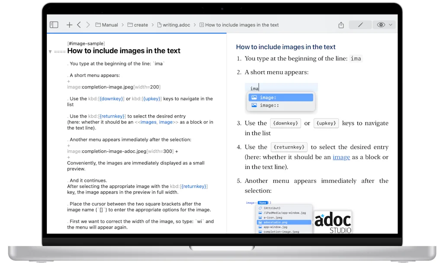Click the adoc STUDIO logo preview image
The width and height of the screenshot is (443, 263).
332,221
